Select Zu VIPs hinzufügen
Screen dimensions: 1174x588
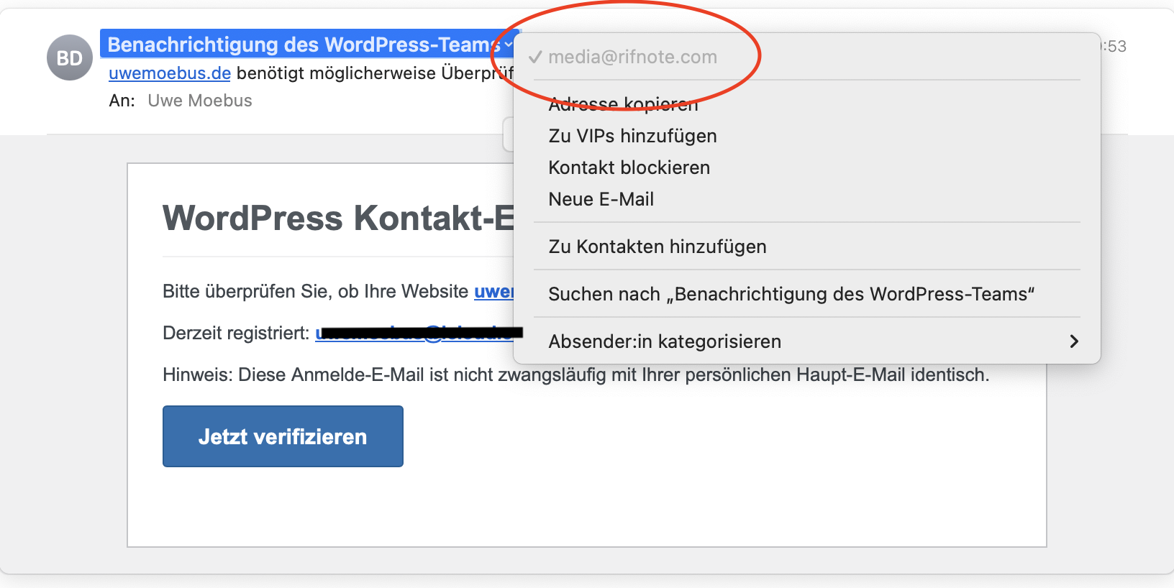632,136
